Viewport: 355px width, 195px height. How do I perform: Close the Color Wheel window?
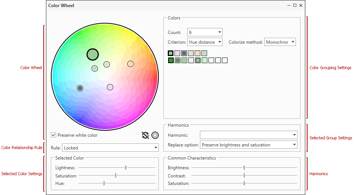(x=301, y=6)
